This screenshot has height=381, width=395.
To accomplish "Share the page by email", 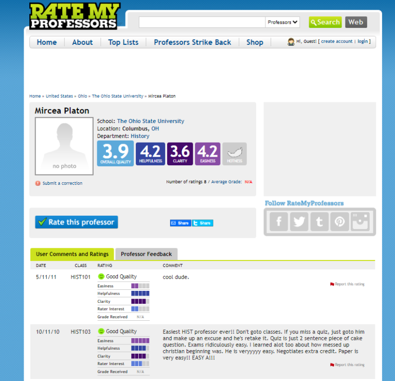I will [181, 223].
